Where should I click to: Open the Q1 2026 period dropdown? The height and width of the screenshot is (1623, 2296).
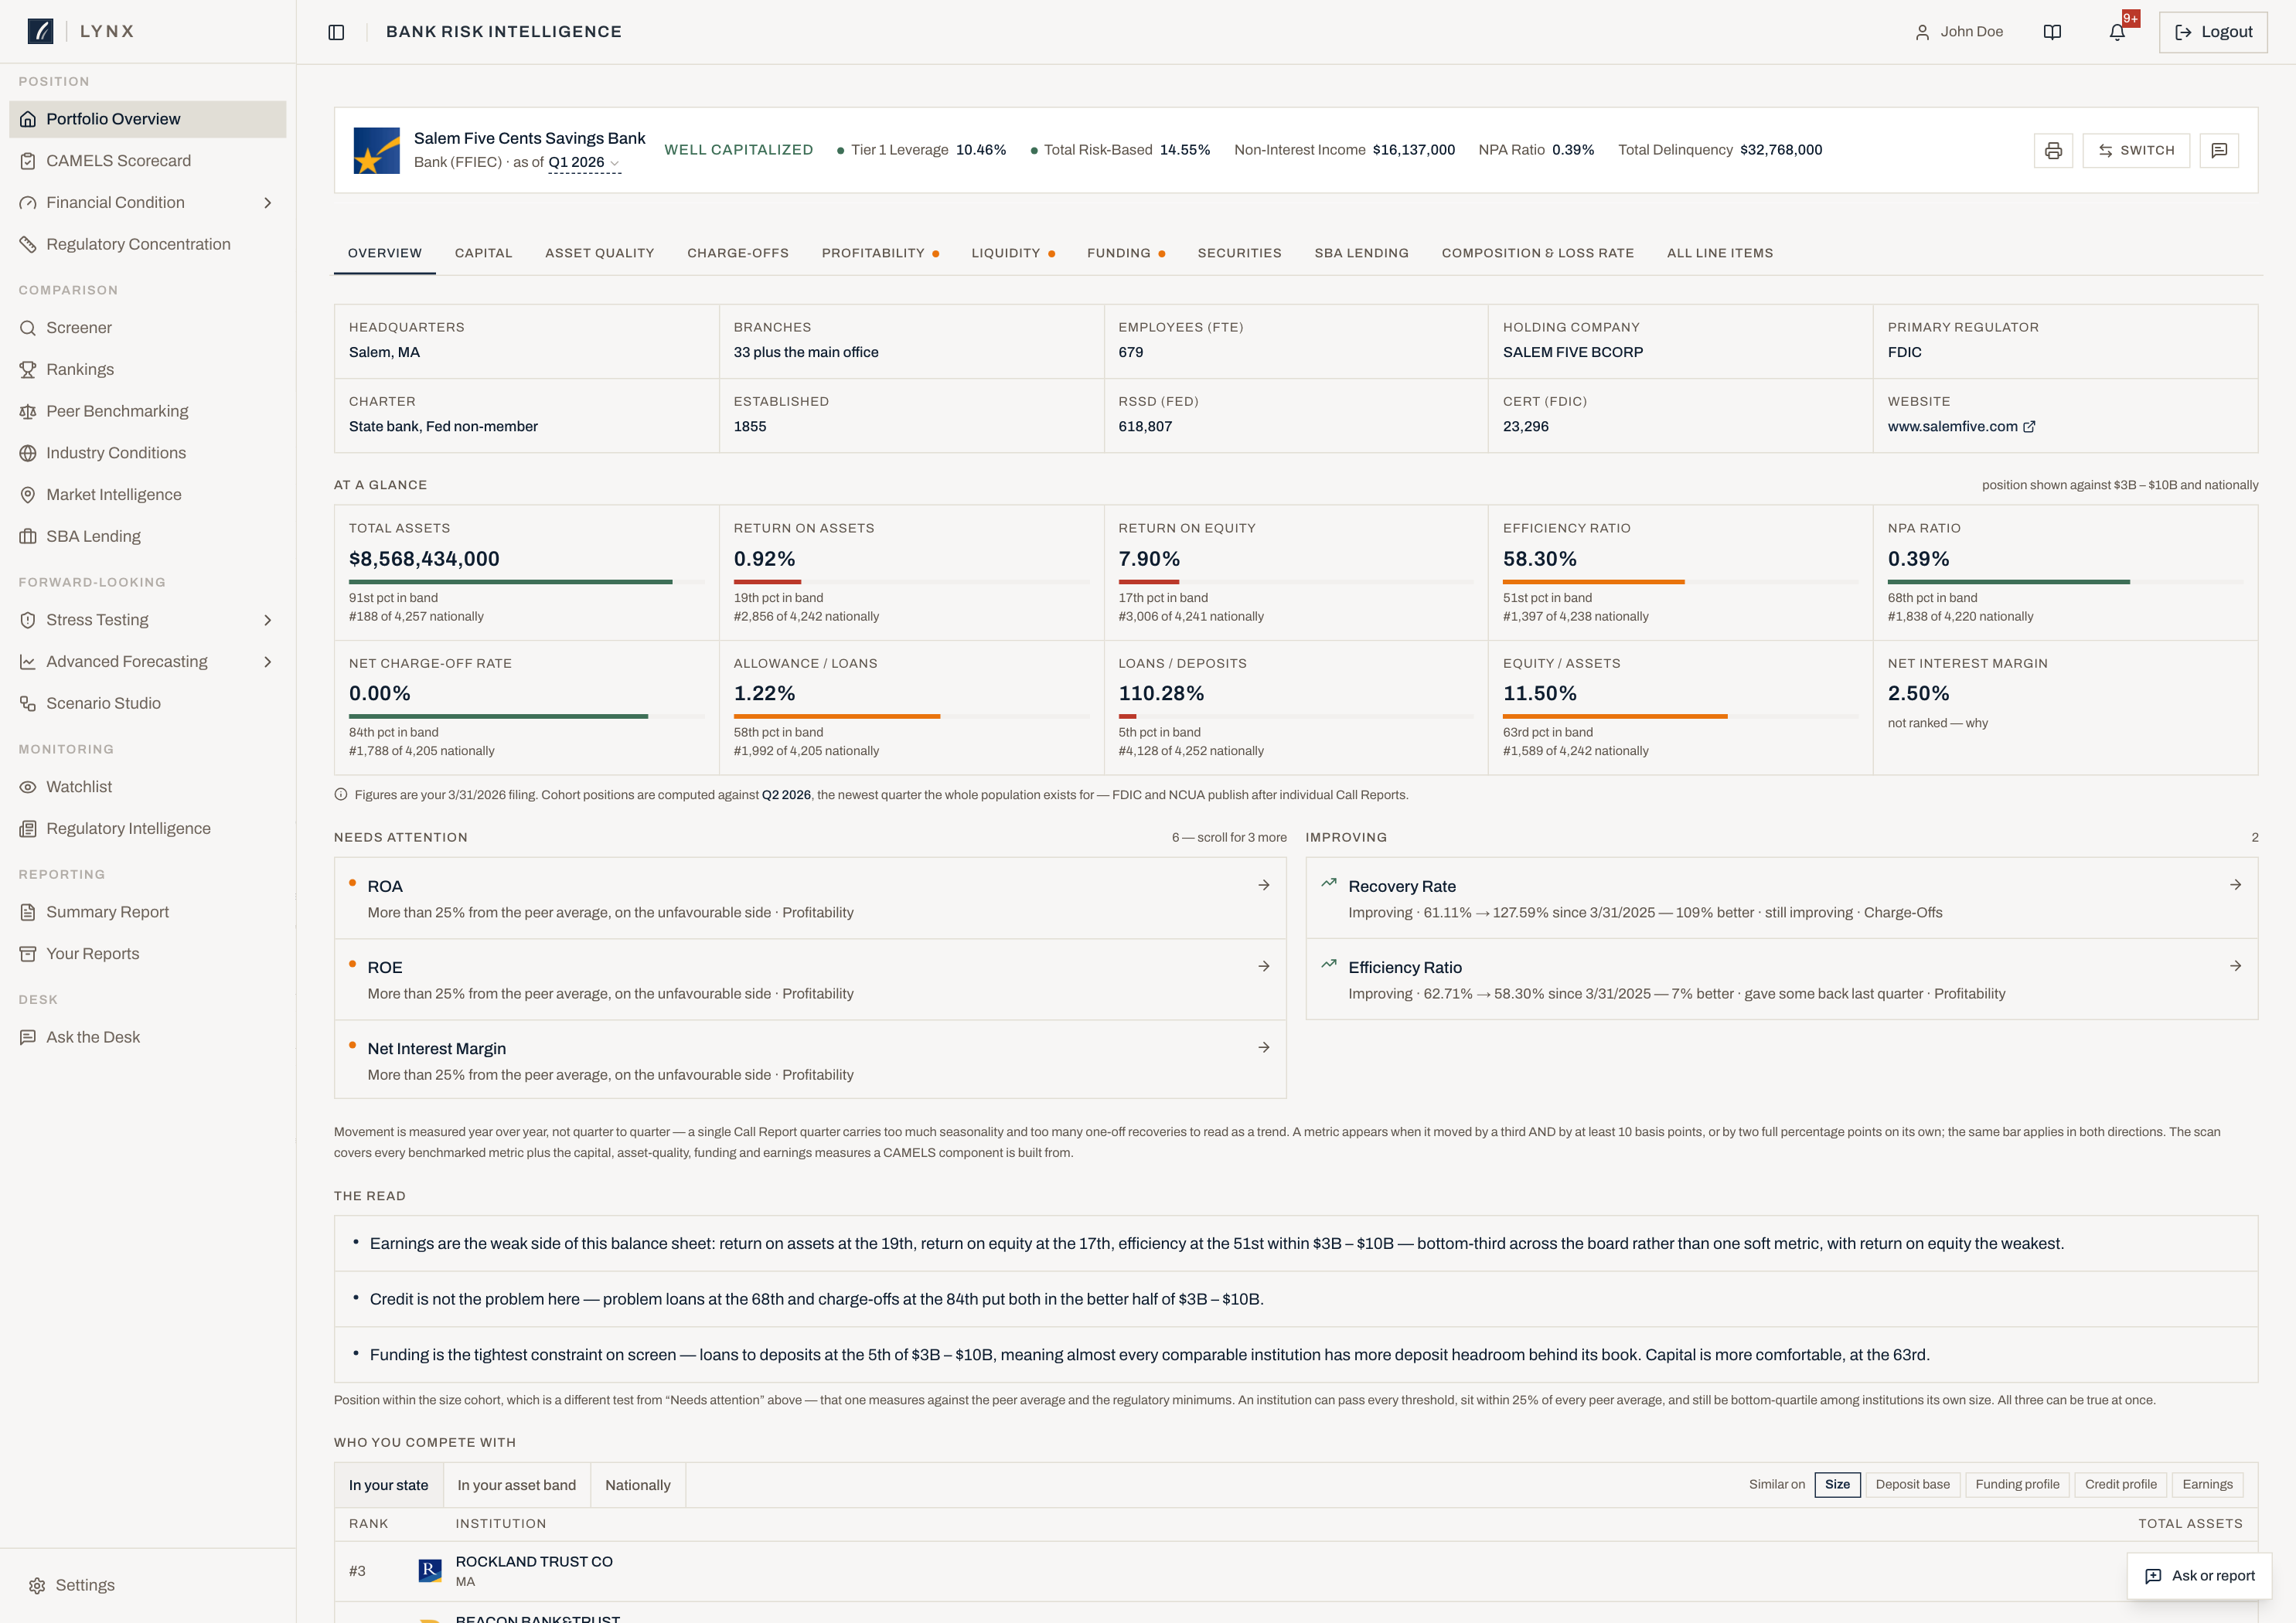(584, 162)
